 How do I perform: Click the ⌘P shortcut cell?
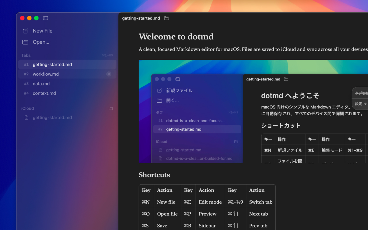click(x=188, y=214)
